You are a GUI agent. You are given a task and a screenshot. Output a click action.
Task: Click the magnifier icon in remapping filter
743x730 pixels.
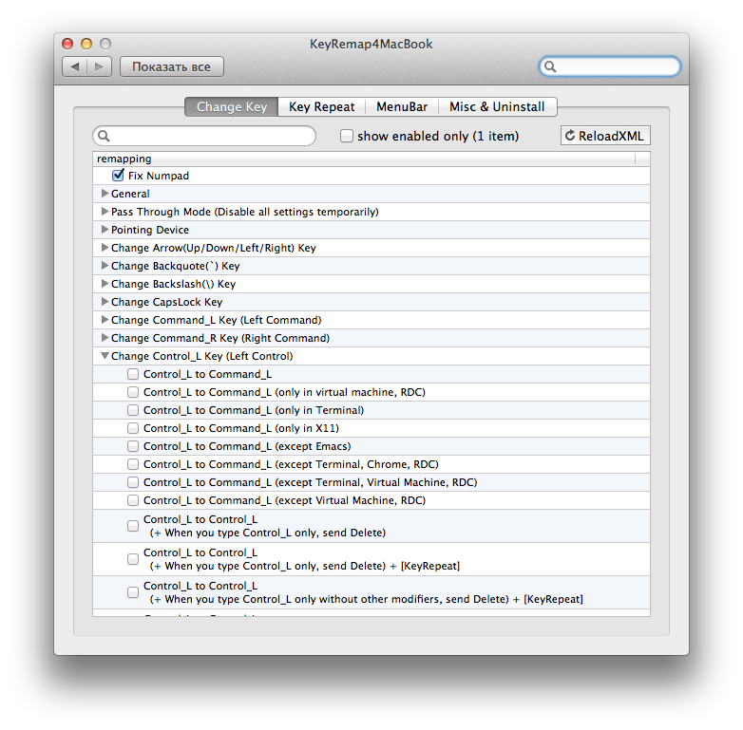coord(104,137)
